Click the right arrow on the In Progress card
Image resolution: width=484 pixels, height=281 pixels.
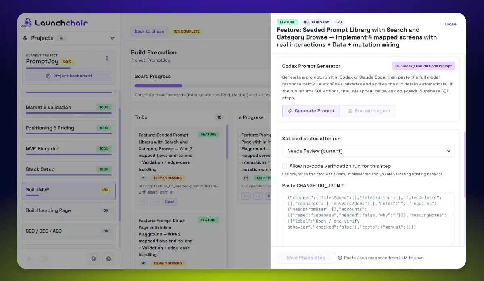[257, 195]
